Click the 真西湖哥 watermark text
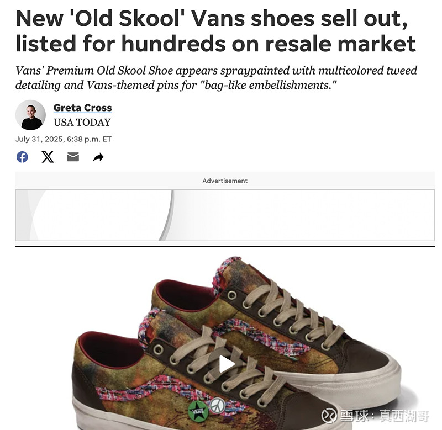Viewport: 442px width, 430px height. point(404,416)
